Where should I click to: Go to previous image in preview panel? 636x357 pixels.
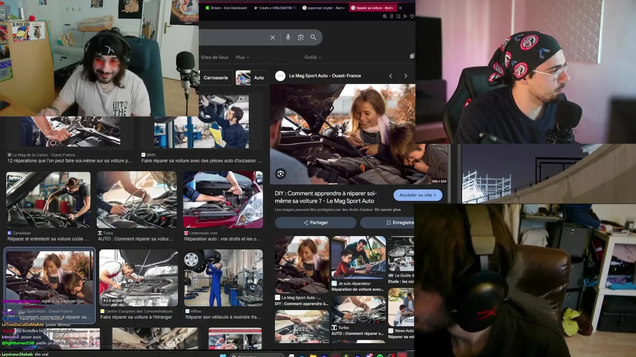[391, 76]
